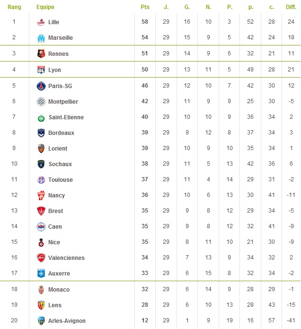Image resolution: width=301 pixels, height=329 pixels.
Task: Click the Valenciennes team name
Action: [x=66, y=258]
